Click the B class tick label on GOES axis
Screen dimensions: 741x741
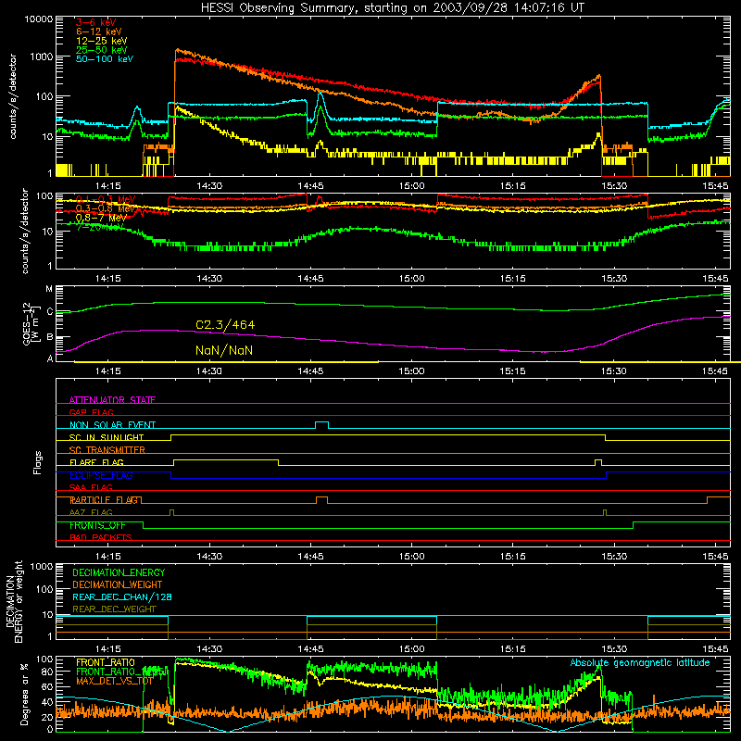[49, 337]
